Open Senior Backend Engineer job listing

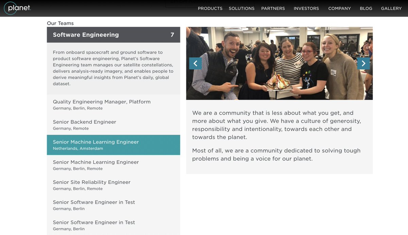click(114, 125)
